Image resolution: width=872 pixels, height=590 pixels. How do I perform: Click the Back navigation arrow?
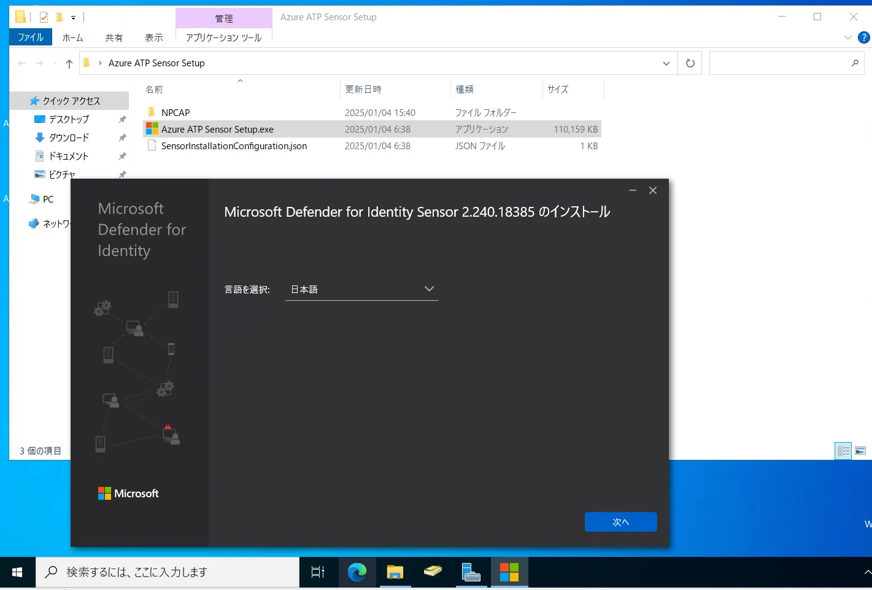click(x=21, y=63)
